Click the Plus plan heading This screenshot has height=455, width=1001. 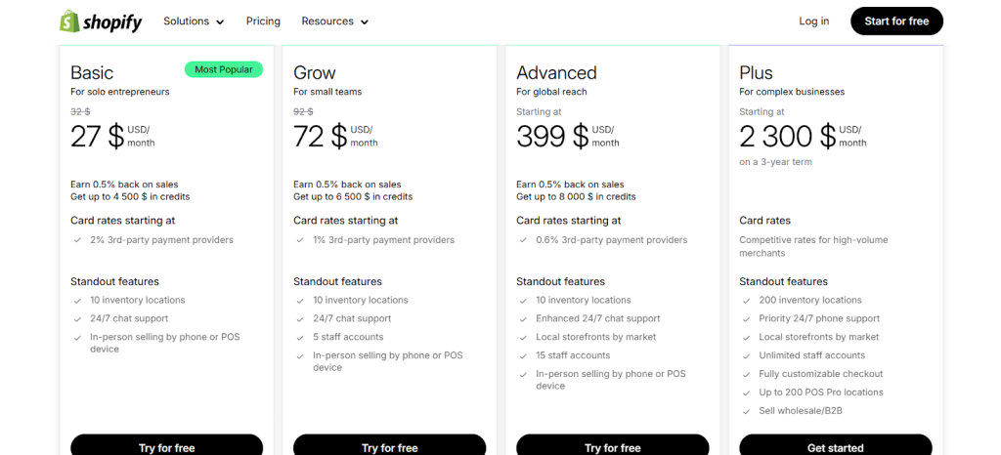click(756, 73)
